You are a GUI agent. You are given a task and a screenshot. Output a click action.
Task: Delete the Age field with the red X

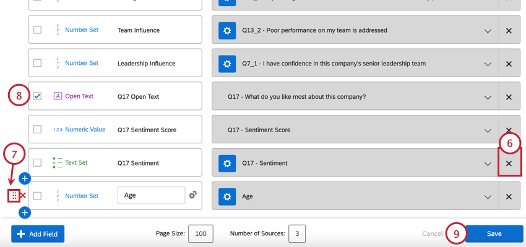pos(23,196)
